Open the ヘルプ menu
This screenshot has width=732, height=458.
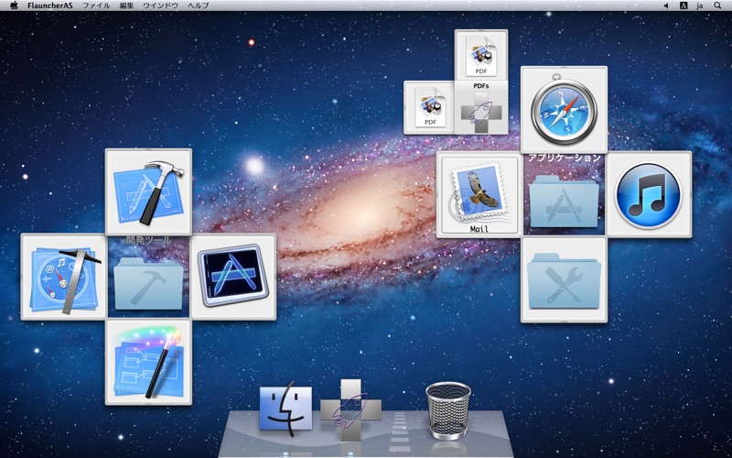click(198, 5)
